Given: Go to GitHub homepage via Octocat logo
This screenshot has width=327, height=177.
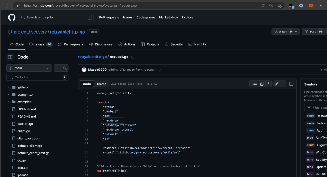Looking at the screenshot, I should click(x=12, y=17).
